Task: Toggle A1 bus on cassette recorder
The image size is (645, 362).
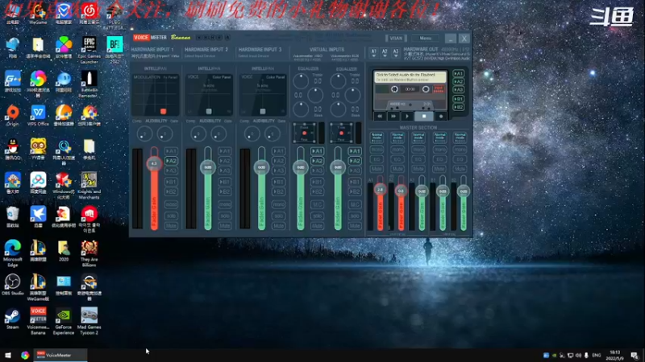Action: pyautogui.click(x=459, y=73)
